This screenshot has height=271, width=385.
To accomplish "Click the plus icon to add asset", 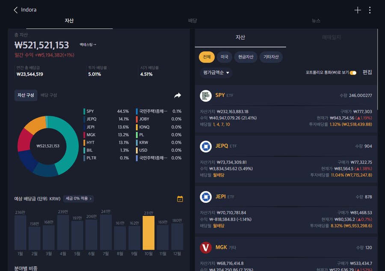I will click(358, 10).
